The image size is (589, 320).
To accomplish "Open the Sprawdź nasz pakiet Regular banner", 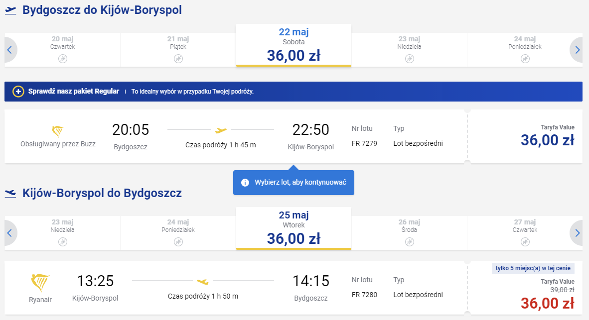I will [x=294, y=92].
